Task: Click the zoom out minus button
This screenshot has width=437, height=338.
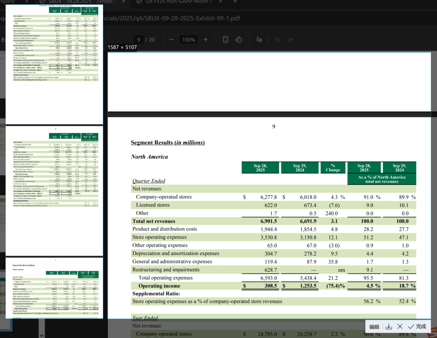Action: tap(172, 40)
